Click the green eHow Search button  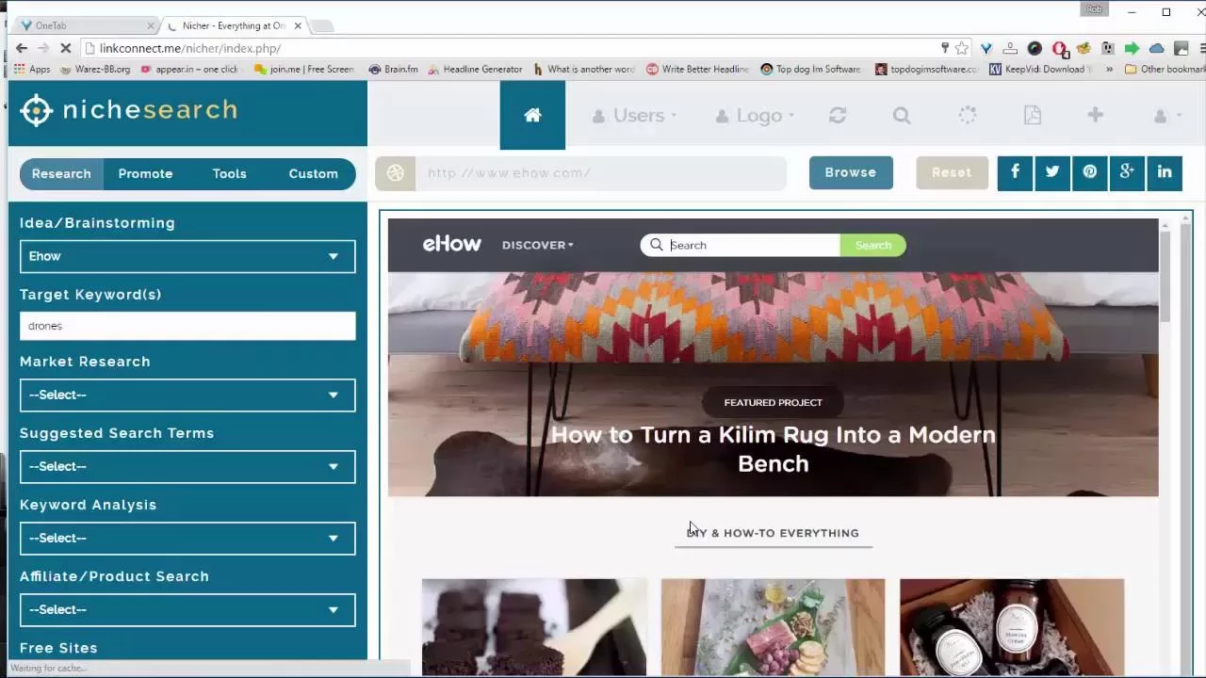point(872,245)
